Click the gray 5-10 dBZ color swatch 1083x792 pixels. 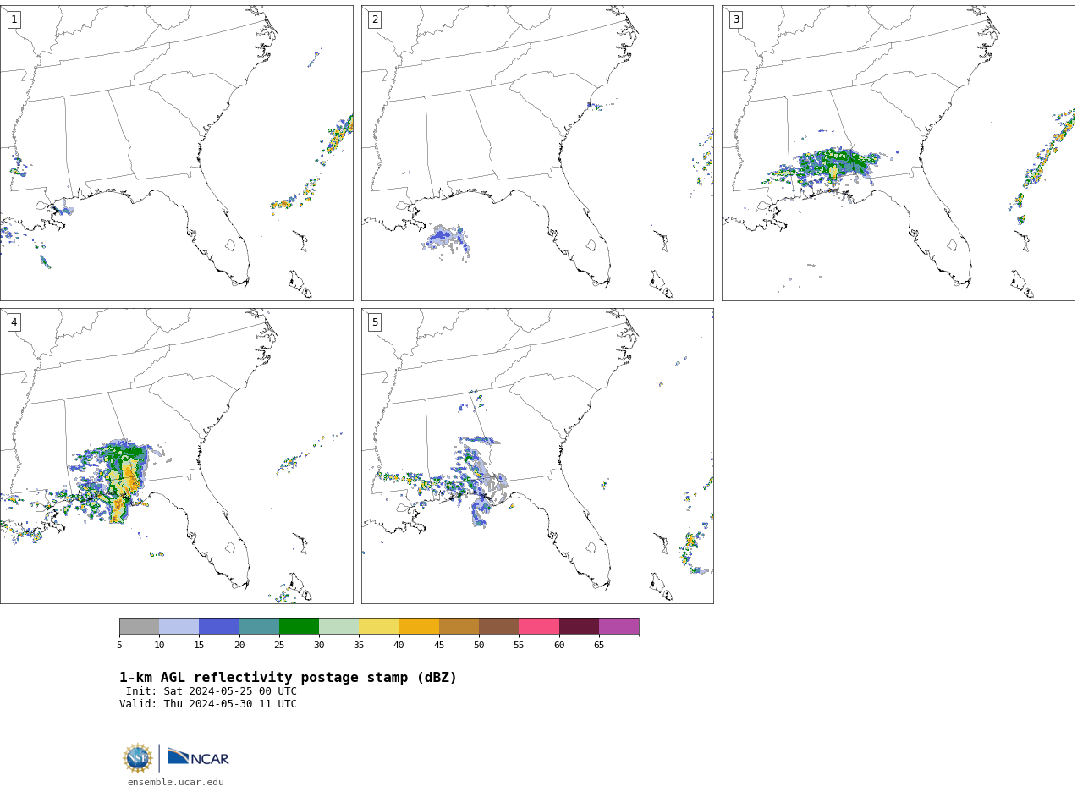139,626
